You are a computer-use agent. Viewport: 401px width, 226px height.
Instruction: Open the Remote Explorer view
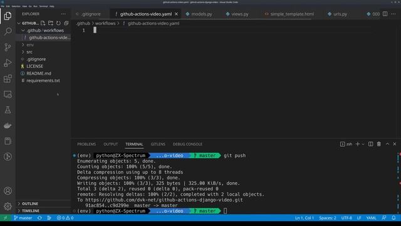(8, 94)
